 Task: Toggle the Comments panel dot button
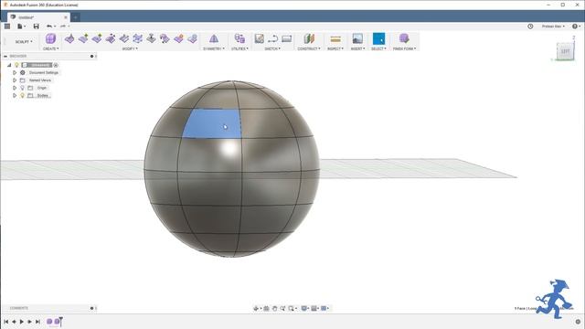point(91,309)
